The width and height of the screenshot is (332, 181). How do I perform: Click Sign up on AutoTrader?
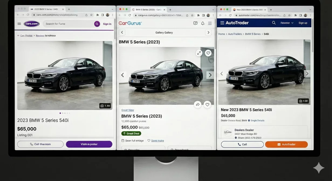point(303,23)
